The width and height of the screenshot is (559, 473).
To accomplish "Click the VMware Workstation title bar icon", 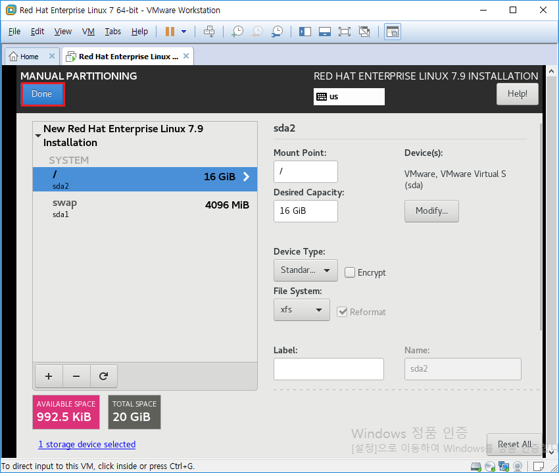I will [x=11, y=10].
